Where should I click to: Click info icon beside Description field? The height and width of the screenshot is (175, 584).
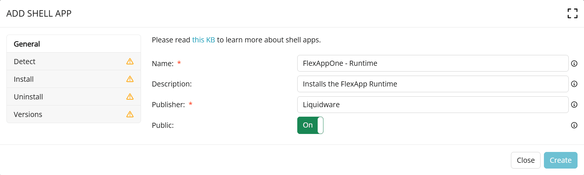(574, 84)
